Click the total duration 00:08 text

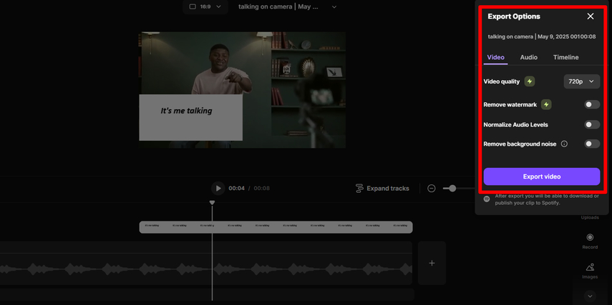[261, 189]
